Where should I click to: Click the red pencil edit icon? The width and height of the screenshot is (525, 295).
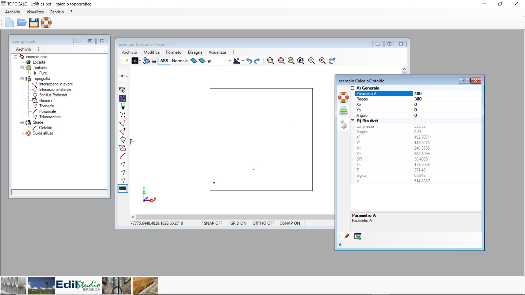coord(347,236)
